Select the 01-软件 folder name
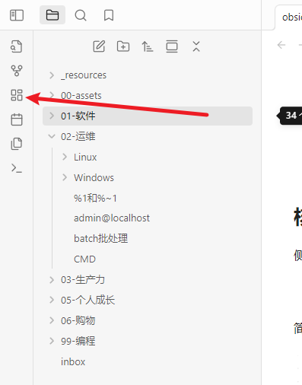 pyautogui.click(x=78, y=116)
